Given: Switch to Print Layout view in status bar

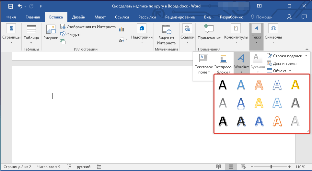Looking at the screenshot, I should click(231, 167).
